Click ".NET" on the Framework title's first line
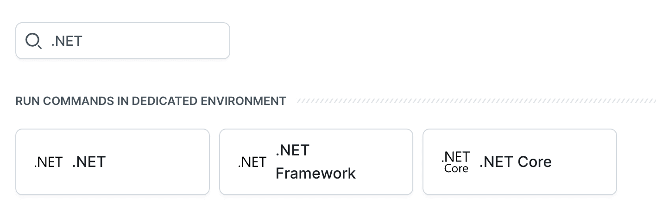The height and width of the screenshot is (210, 656). tap(292, 150)
